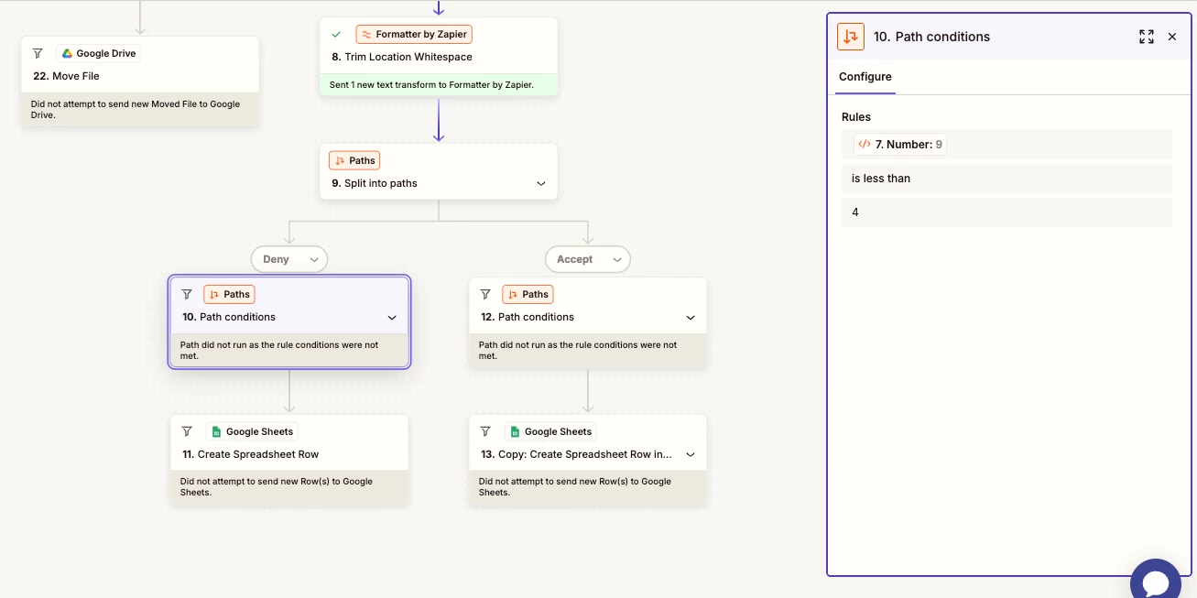Expand chevron on step 10 Path conditions
The height and width of the screenshot is (598, 1197).
392,318
